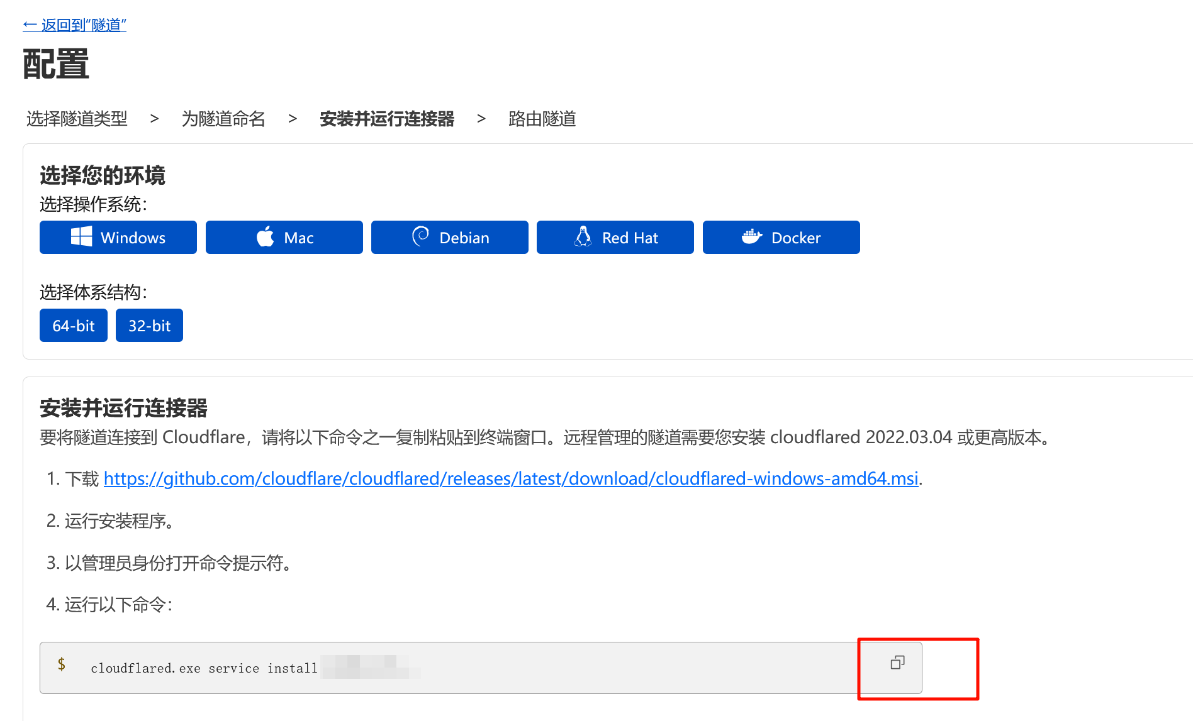Screen dimensions: 1193x721
Task: Copy the cloudflared install command
Action: 897,663
